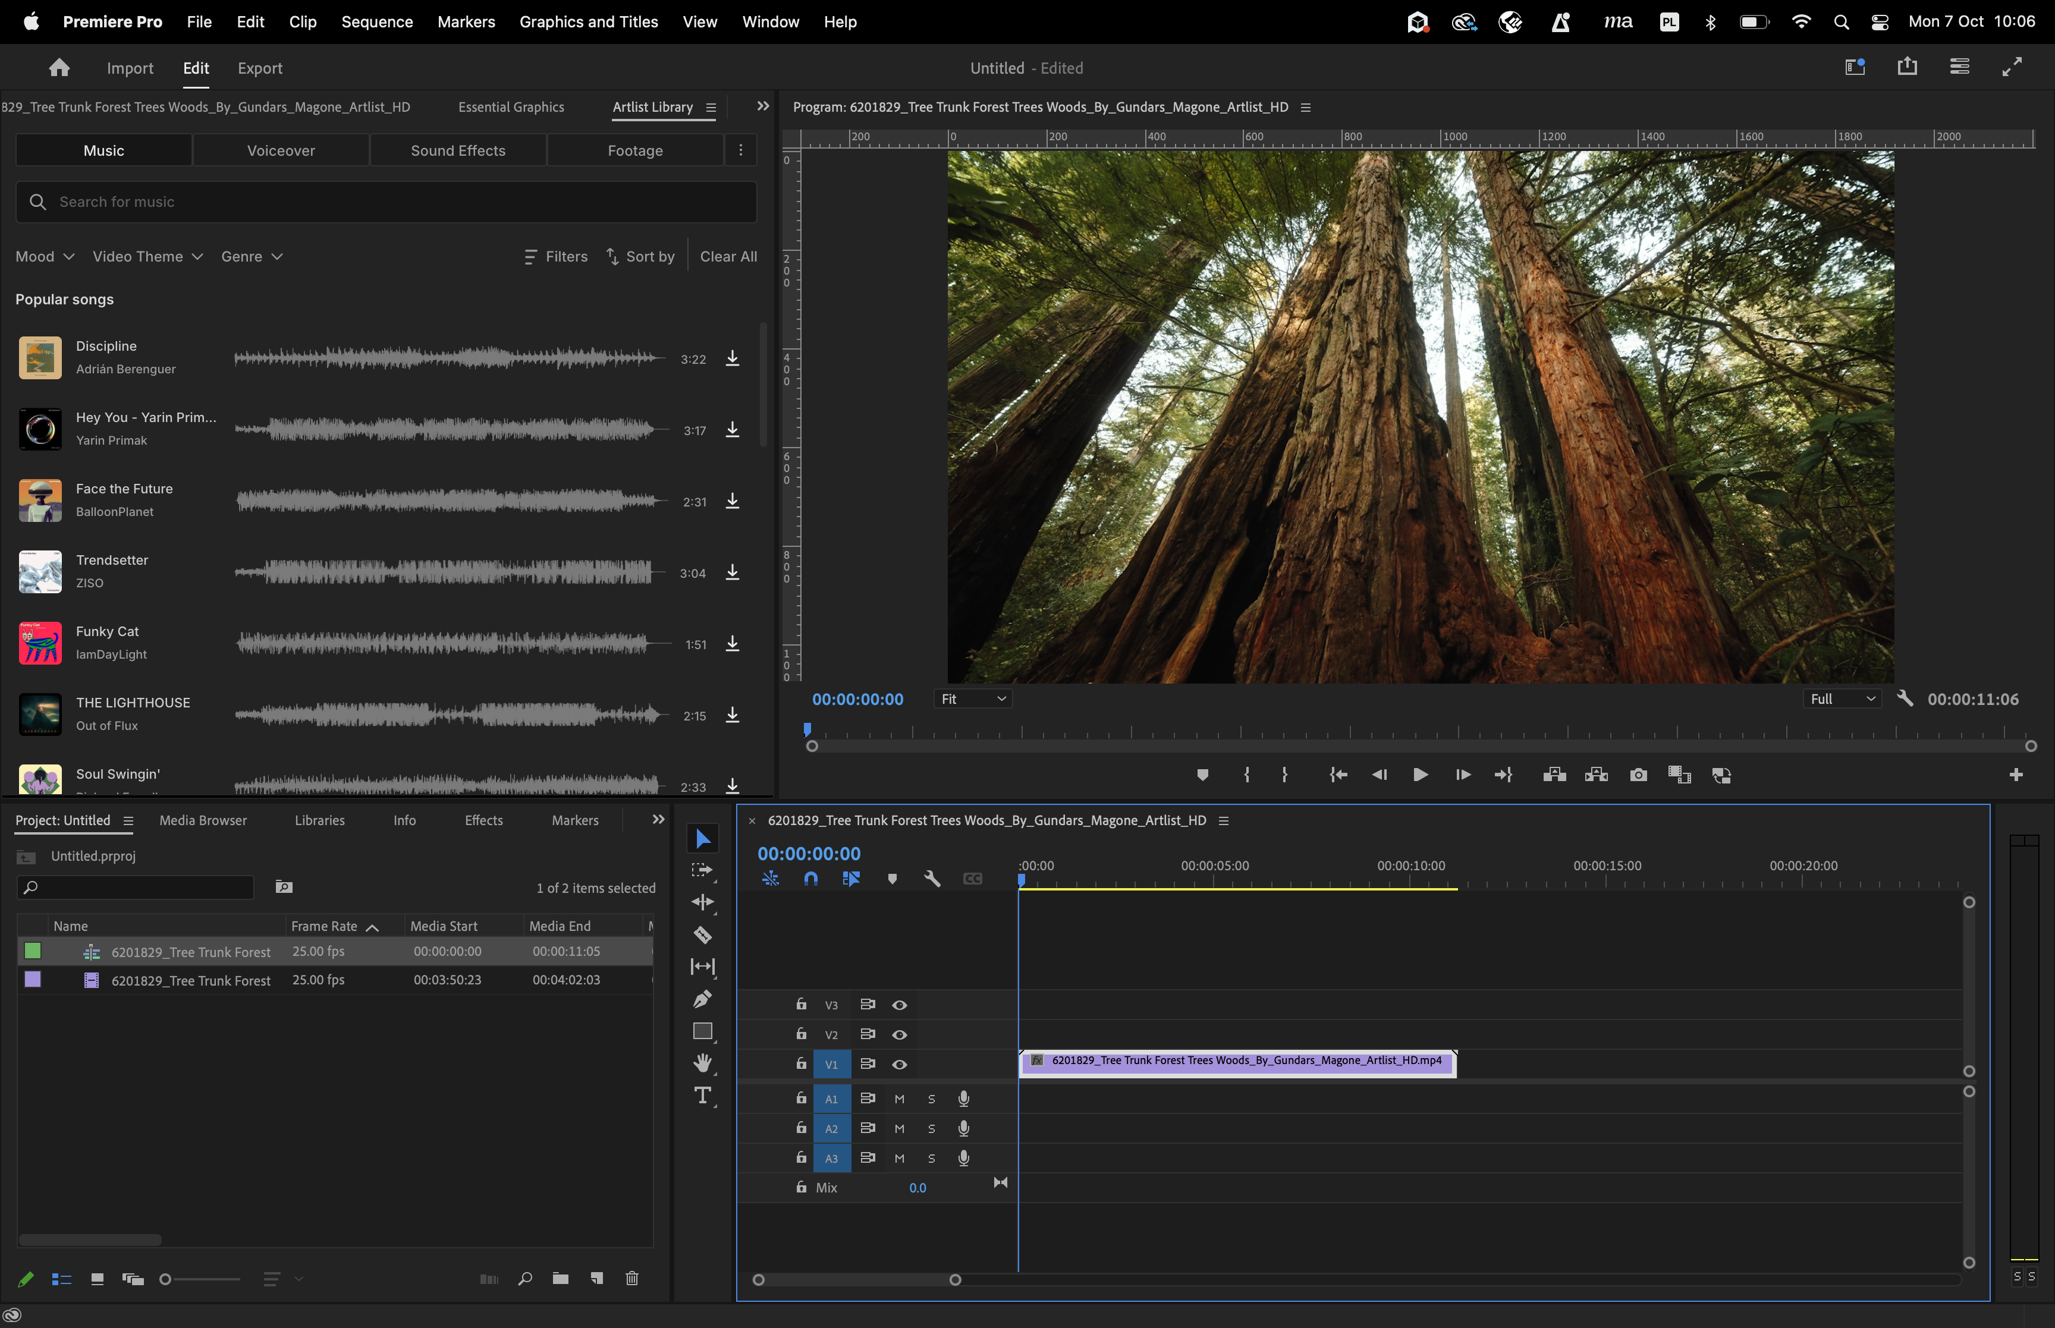This screenshot has width=2055, height=1328.
Task: Open the Genre dropdown
Action: (252, 256)
